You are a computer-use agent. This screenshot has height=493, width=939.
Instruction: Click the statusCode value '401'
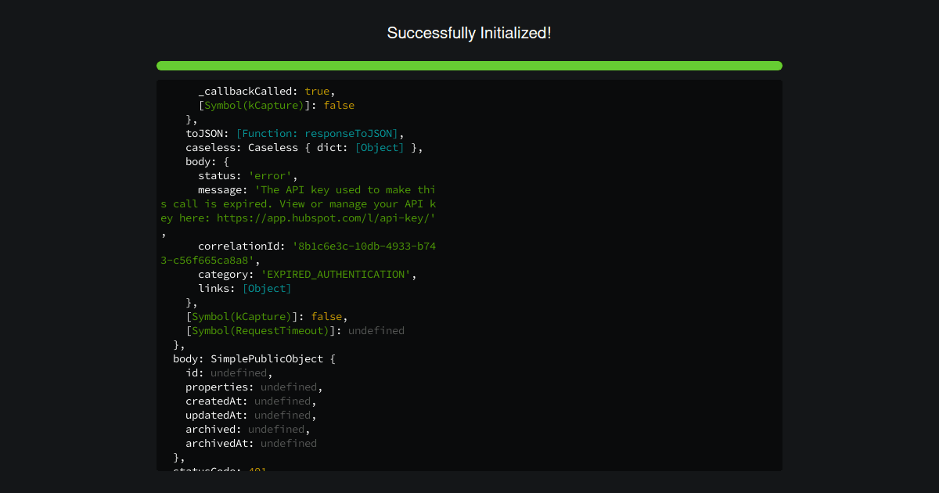click(257, 470)
